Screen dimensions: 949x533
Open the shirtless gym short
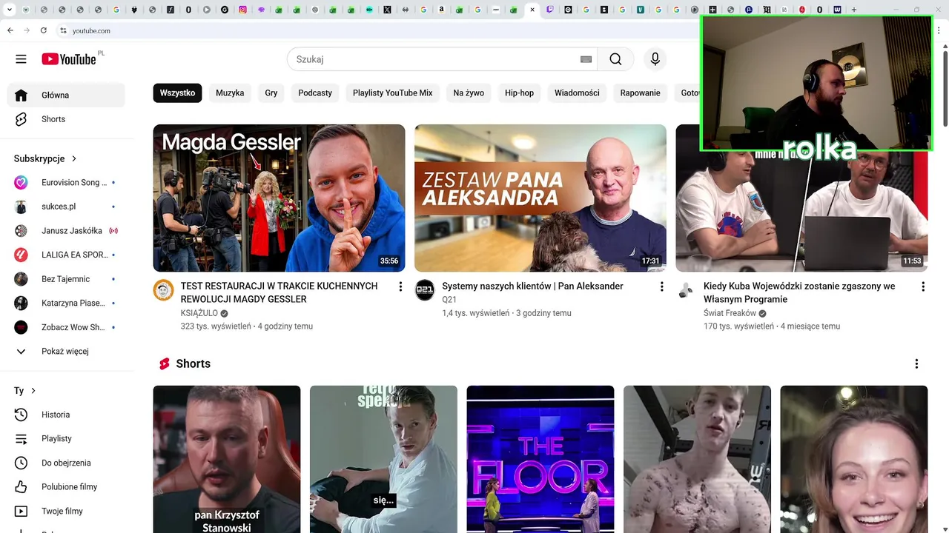pyautogui.click(x=697, y=459)
